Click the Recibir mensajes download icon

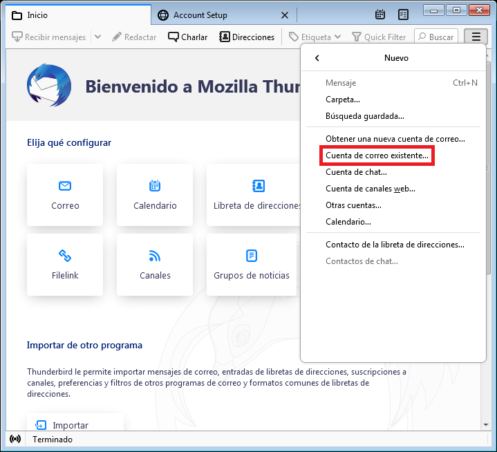[17, 37]
